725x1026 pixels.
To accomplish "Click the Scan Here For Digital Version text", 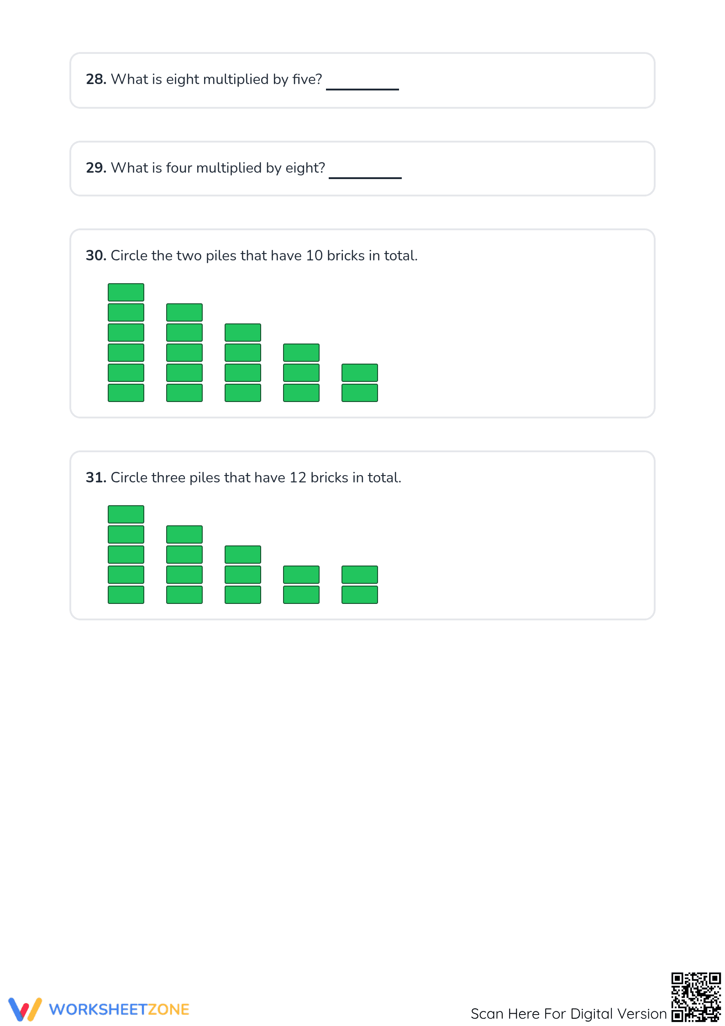I will click(569, 1014).
